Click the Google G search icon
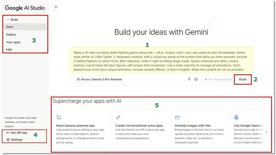 click(x=236, y=117)
